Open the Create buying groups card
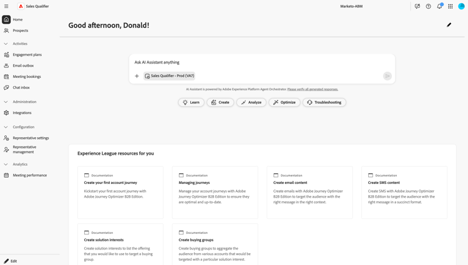This screenshot has width=468, height=265. [x=215, y=244]
